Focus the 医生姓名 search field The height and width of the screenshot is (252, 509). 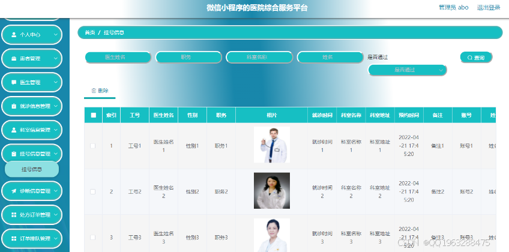point(118,57)
